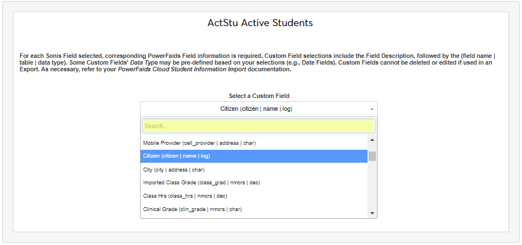The height and width of the screenshot is (245, 522).
Task: Click the scroll up arrow in the list
Action: (x=372, y=140)
